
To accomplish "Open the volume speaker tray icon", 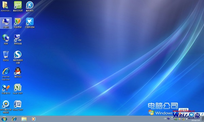I will (187, 119).
